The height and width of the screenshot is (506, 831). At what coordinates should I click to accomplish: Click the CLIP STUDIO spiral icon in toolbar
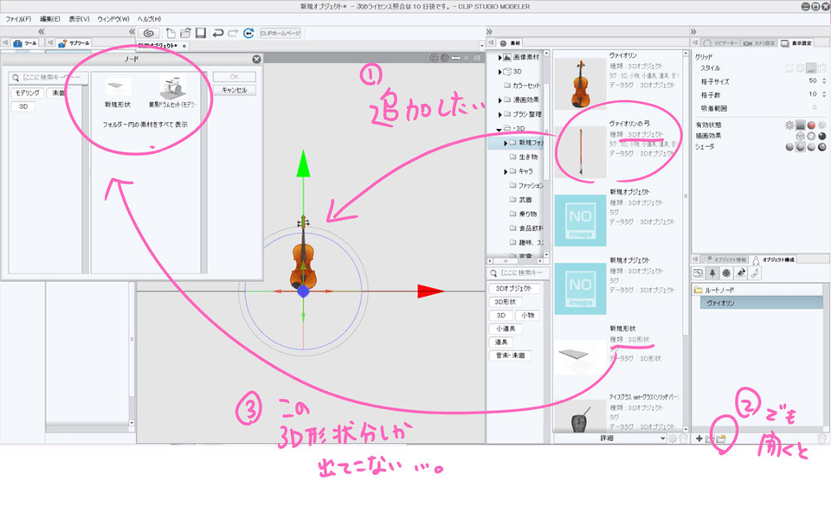(148, 33)
